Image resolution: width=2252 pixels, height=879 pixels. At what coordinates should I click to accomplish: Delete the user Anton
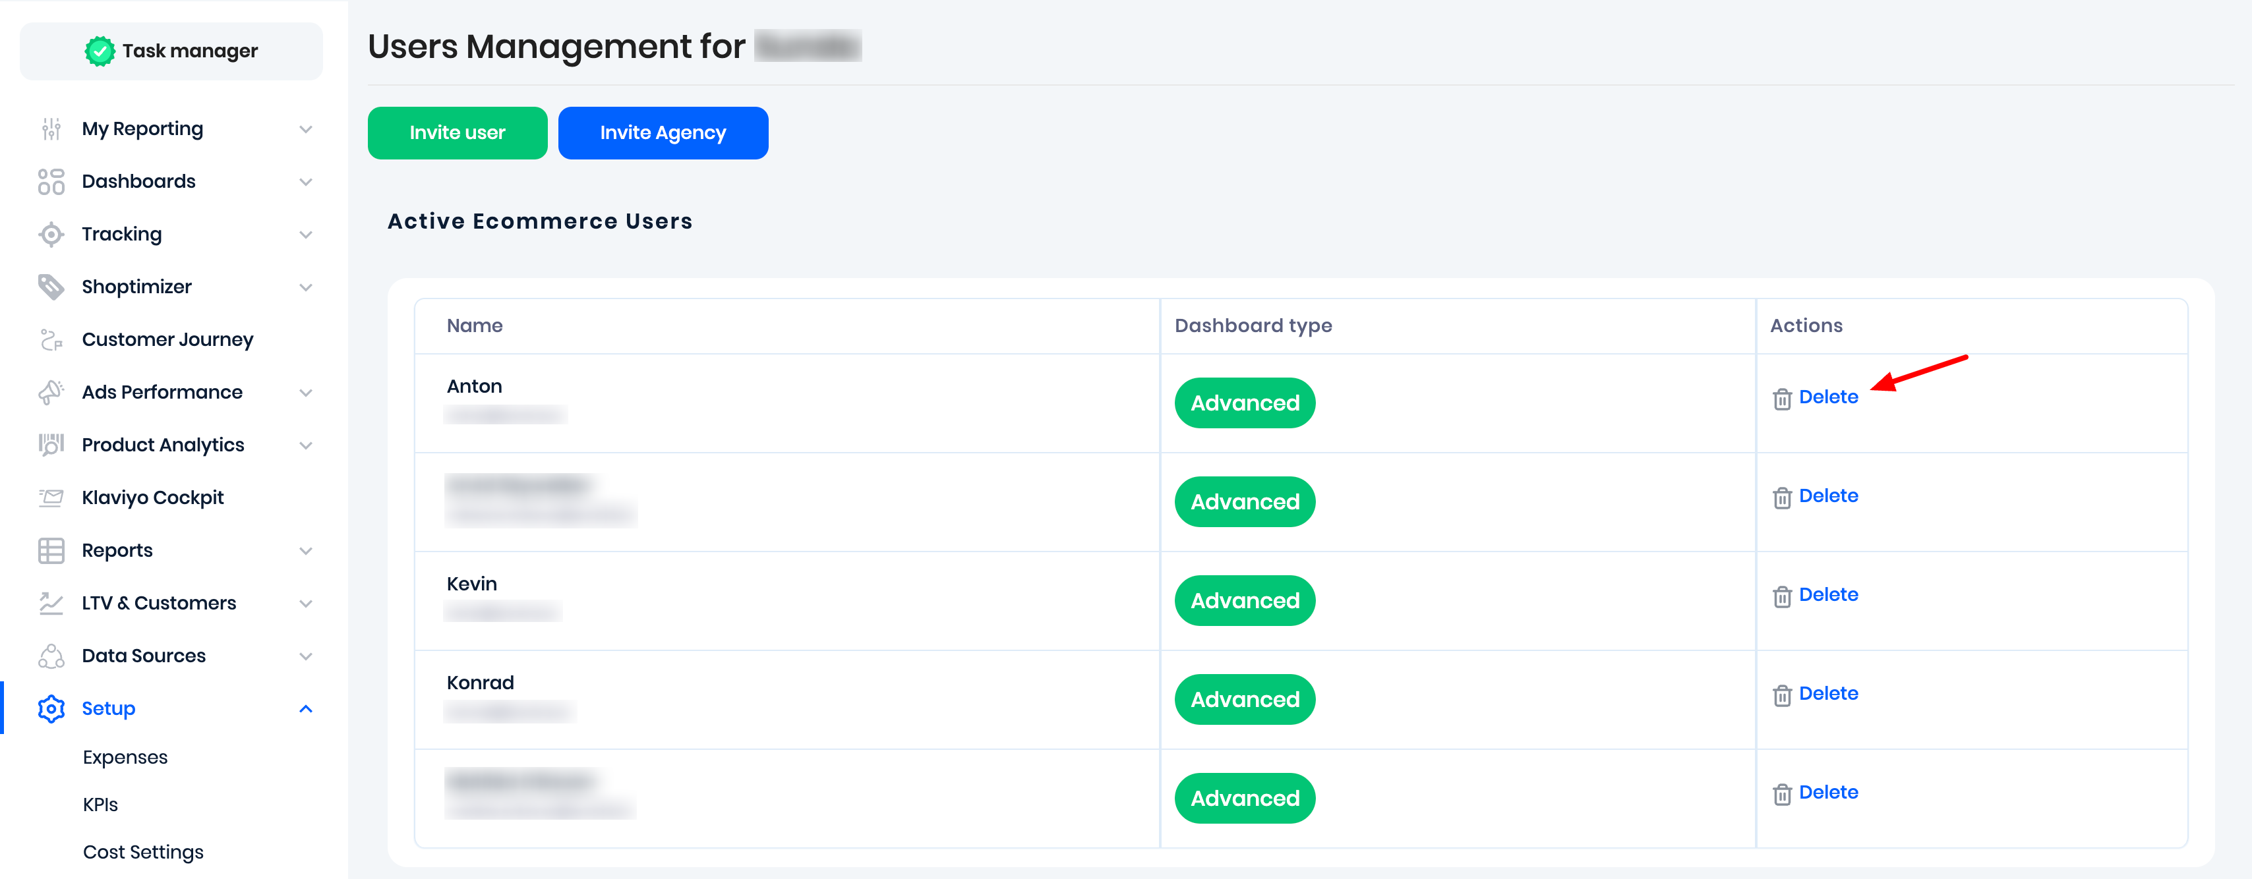coord(1827,397)
